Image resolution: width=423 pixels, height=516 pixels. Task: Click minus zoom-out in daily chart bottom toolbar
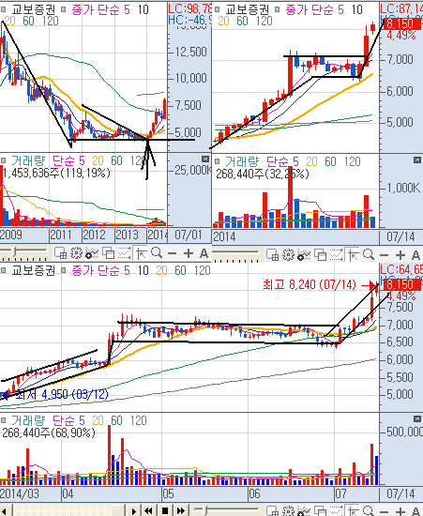pyautogui.click(x=384, y=511)
